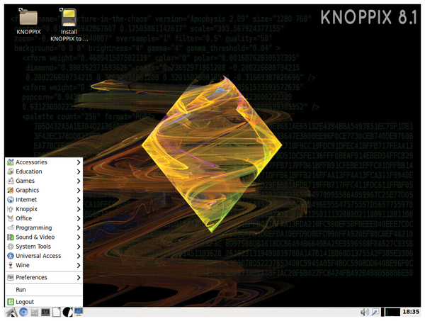425x321 pixels.
Task: Launch the Install KNOPPIX to desktop icon
Action: pos(69,25)
